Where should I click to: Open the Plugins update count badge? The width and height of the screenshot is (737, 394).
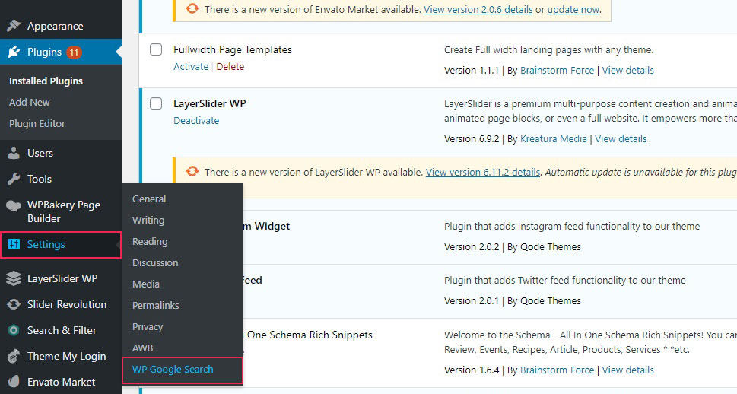coord(74,52)
